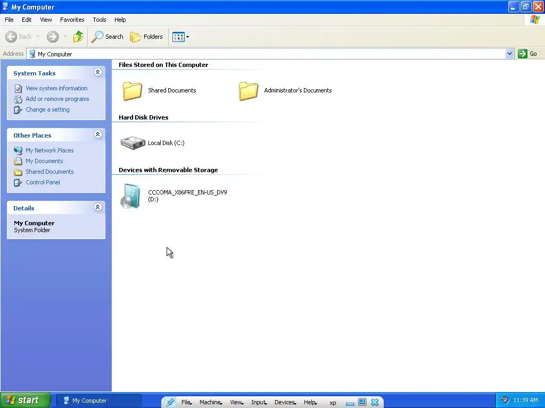Open Shared Documents link in Other Places
Screen dimensions: 545x408
point(49,172)
